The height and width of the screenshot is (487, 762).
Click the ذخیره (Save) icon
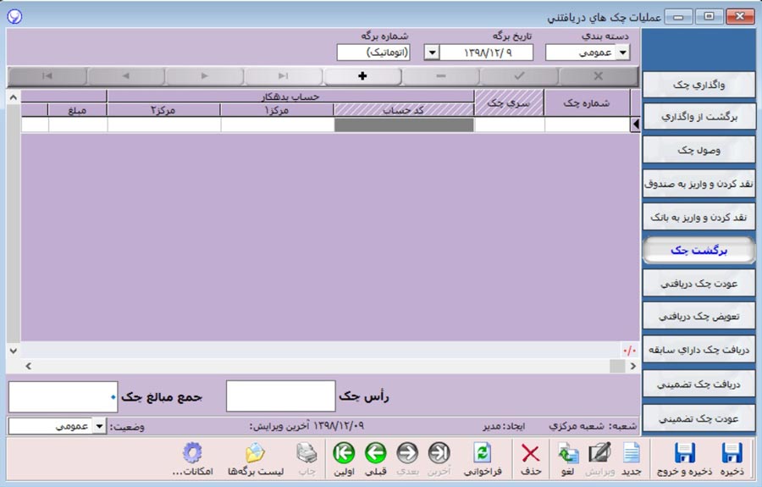(x=731, y=458)
